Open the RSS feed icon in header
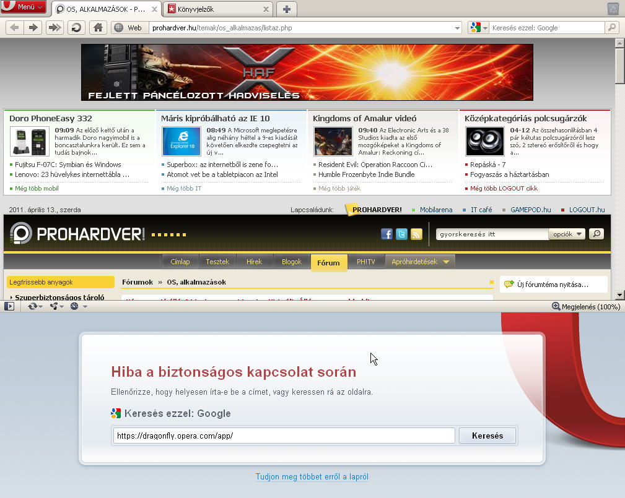625x498 pixels. 416,234
